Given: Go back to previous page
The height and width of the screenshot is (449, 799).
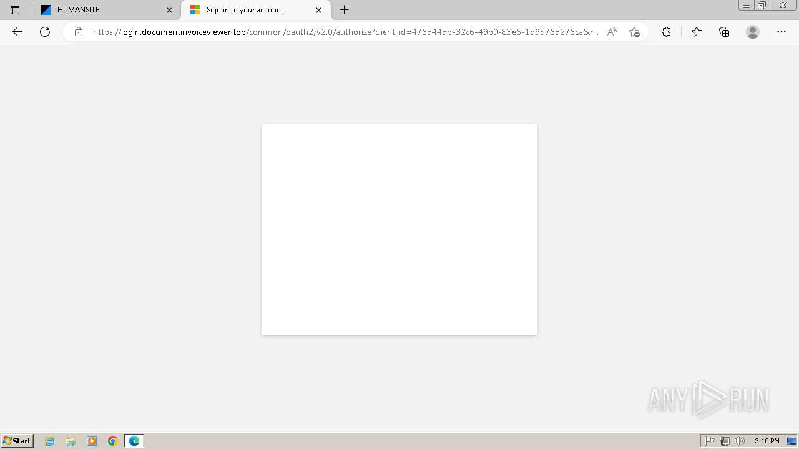Looking at the screenshot, I should coord(17,32).
